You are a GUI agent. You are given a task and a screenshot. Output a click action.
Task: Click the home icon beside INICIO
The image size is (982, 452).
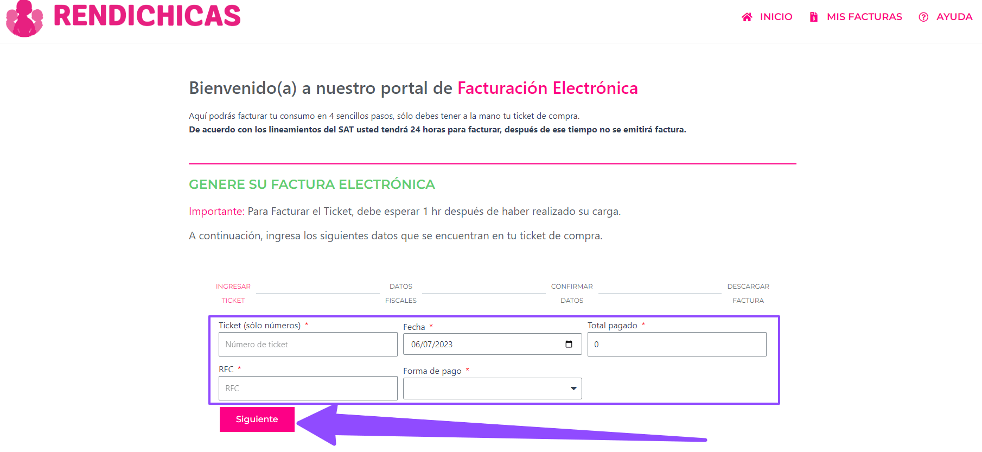coord(747,17)
